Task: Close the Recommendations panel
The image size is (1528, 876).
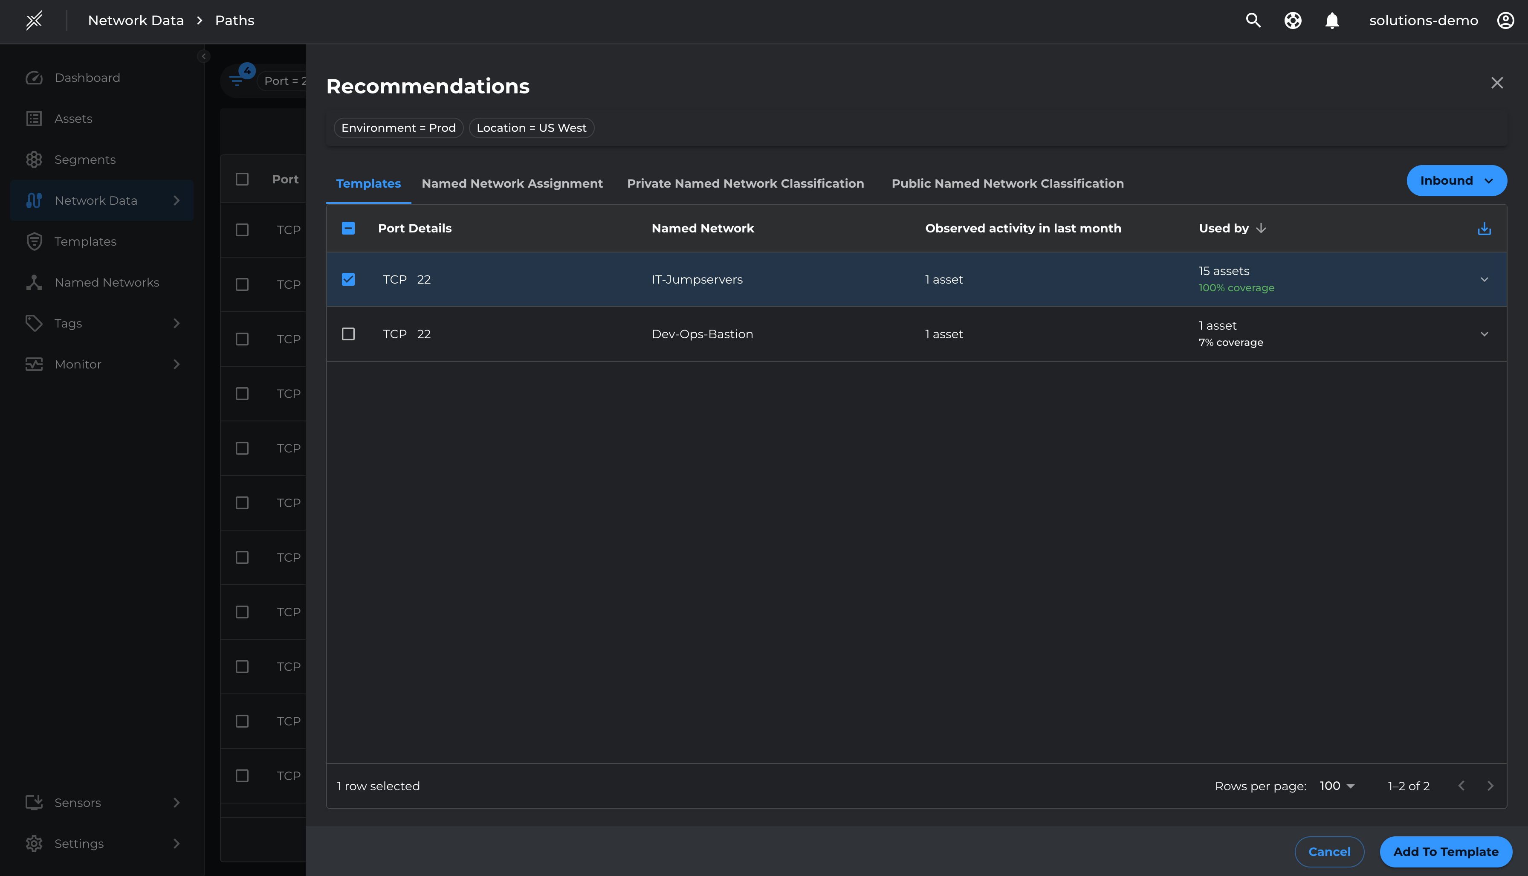Action: pyautogui.click(x=1497, y=83)
